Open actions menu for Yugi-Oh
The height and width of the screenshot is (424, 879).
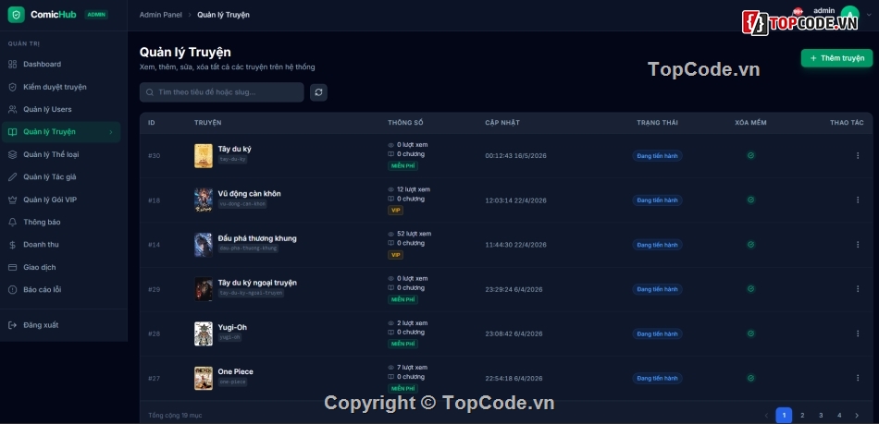coord(857,333)
